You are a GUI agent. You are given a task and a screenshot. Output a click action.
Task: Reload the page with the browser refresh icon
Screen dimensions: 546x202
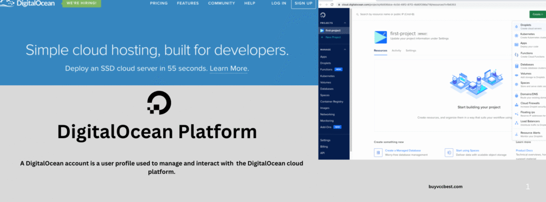click(332, 4)
